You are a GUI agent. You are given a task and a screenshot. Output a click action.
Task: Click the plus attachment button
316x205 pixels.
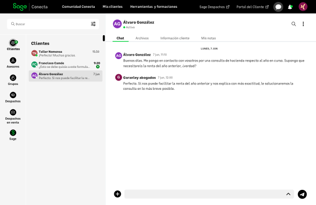tap(117, 194)
